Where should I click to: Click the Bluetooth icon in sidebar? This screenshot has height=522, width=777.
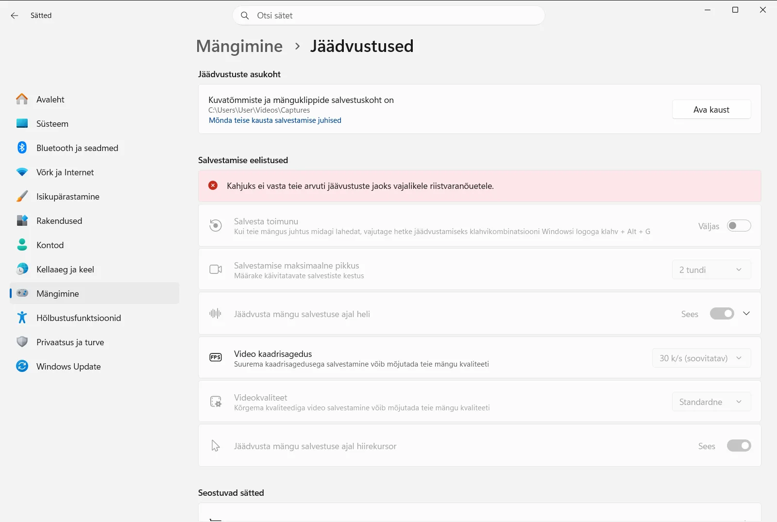pyautogui.click(x=22, y=148)
